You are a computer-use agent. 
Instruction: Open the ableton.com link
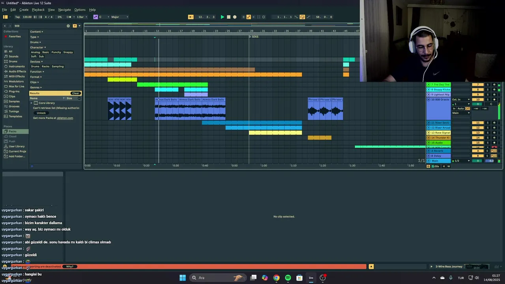[x=65, y=118]
